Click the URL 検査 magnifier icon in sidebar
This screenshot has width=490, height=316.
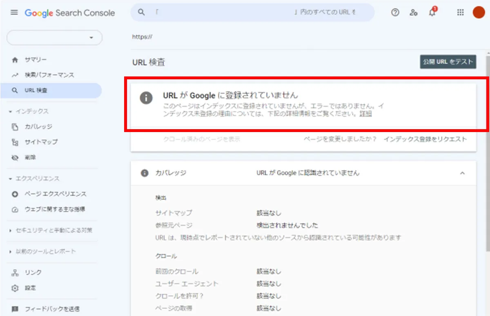(x=15, y=90)
